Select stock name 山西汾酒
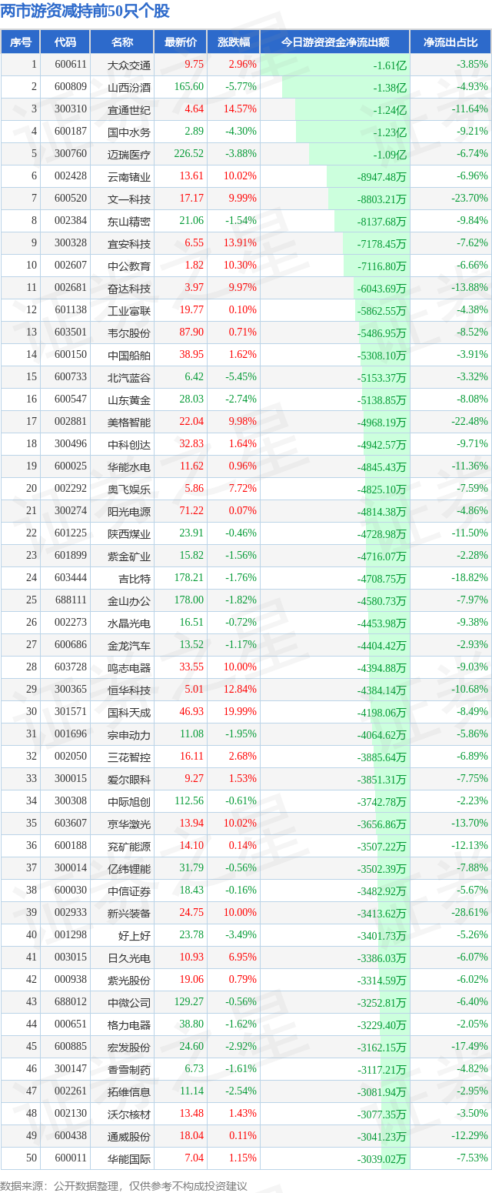 tap(129, 87)
